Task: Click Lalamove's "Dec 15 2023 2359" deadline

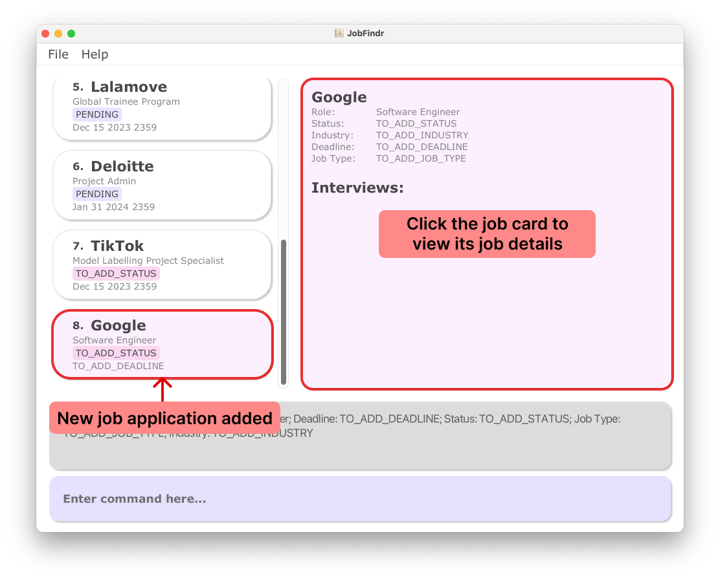Action: pyautogui.click(x=115, y=127)
